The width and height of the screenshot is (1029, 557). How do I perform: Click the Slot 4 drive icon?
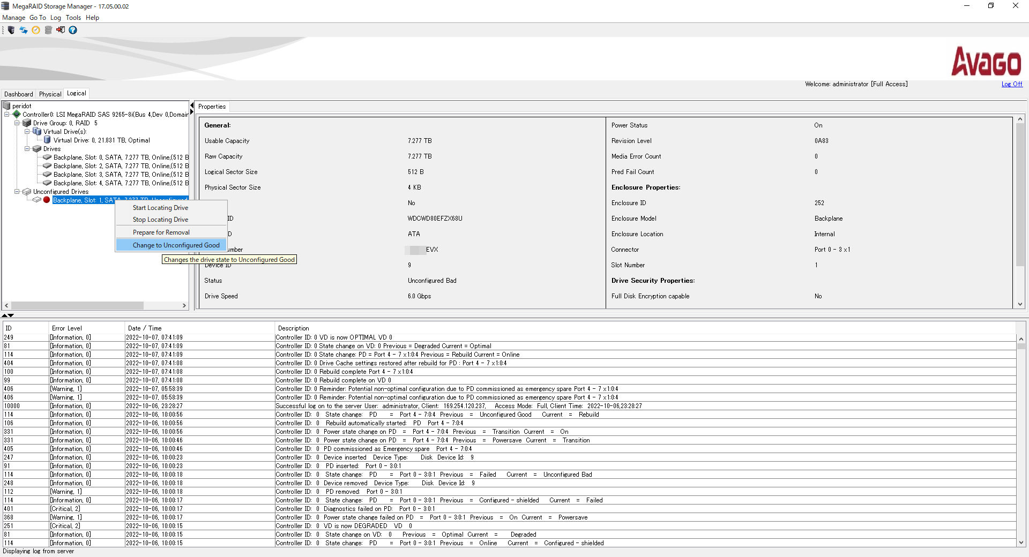[x=47, y=183]
